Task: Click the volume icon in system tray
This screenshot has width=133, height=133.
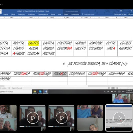Action: point(115,91)
